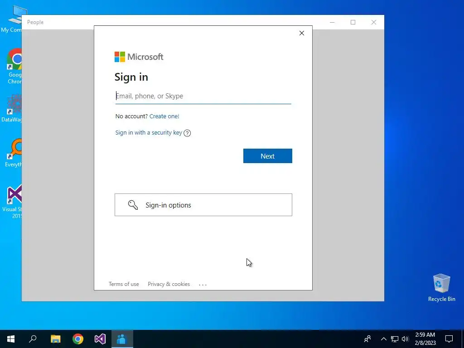464x348 pixels.
Task: Open the People tray icon
Action: 367,339
